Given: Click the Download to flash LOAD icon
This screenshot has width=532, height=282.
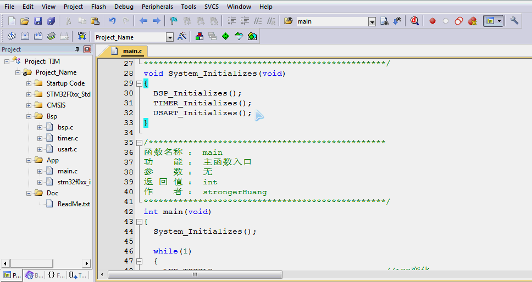Looking at the screenshot, I should pyautogui.click(x=82, y=36).
